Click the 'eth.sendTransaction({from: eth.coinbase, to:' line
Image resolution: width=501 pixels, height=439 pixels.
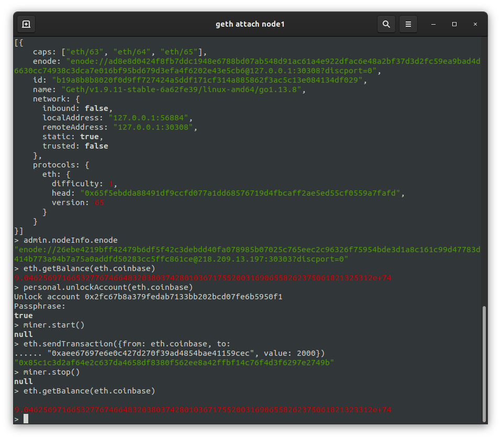(123, 344)
